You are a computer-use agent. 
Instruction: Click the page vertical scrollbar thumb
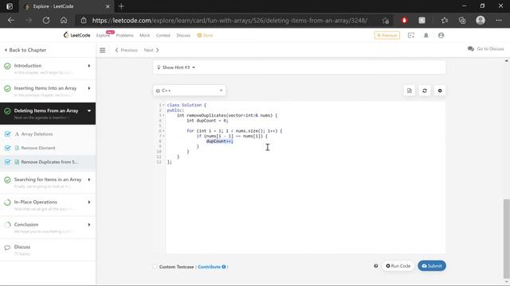[507, 239]
